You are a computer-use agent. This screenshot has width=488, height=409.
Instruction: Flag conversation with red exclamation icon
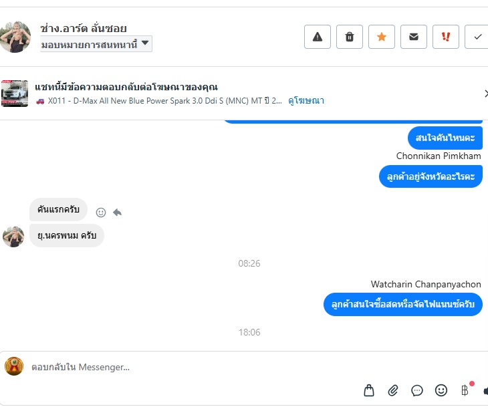click(x=446, y=37)
